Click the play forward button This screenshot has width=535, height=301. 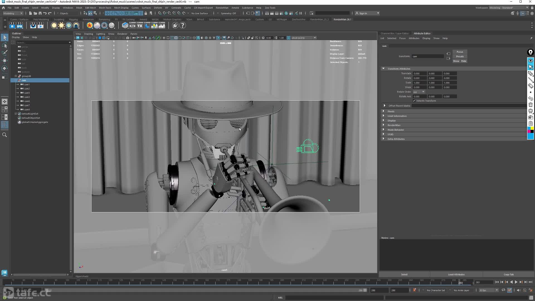516,282
